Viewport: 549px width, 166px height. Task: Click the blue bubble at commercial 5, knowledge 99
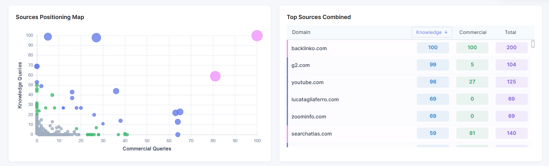[48, 37]
